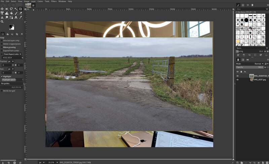Click the duplicate brush icon
This screenshot has height=164, width=269.
tap(249, 55)
